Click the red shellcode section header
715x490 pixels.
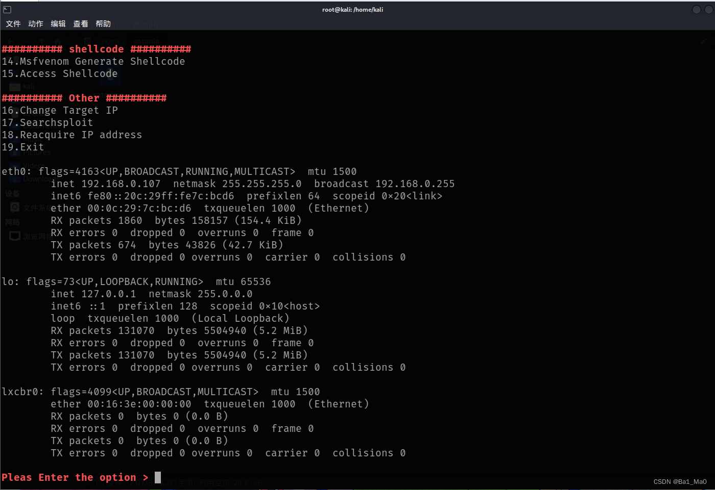97,49
